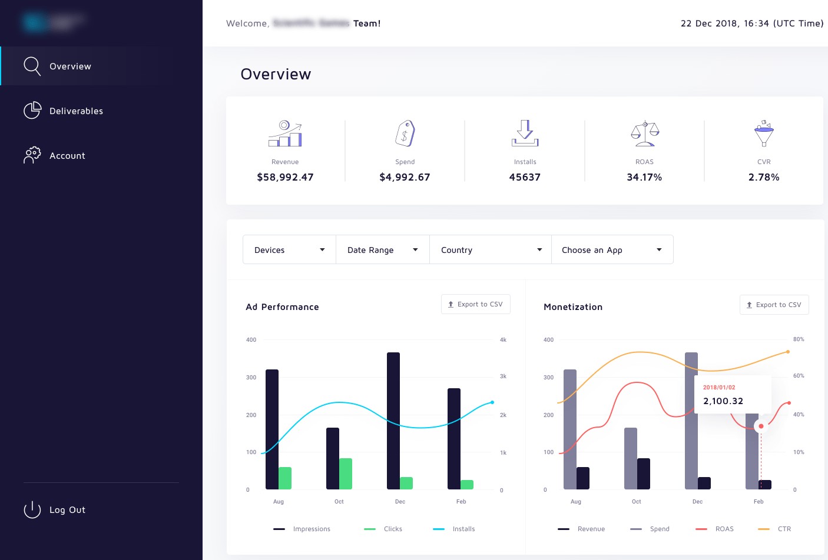
Task: Toggle the Clicks legend series
Action: point(383,529)
